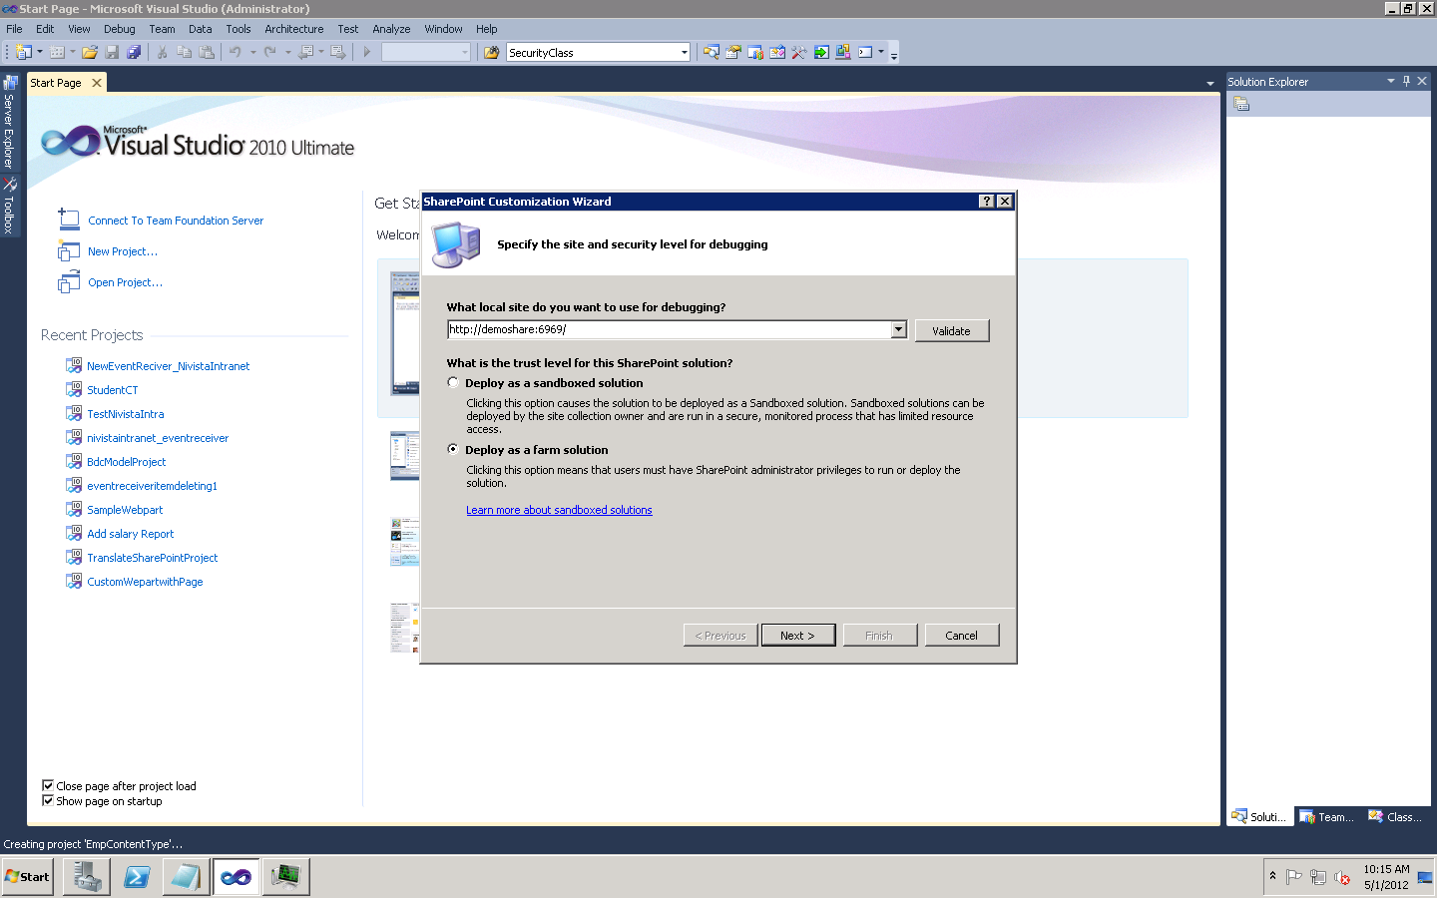1437x898 pixels.
Task: Expand the debugging site URL dropdown
Action: click(x=898, y=329)
